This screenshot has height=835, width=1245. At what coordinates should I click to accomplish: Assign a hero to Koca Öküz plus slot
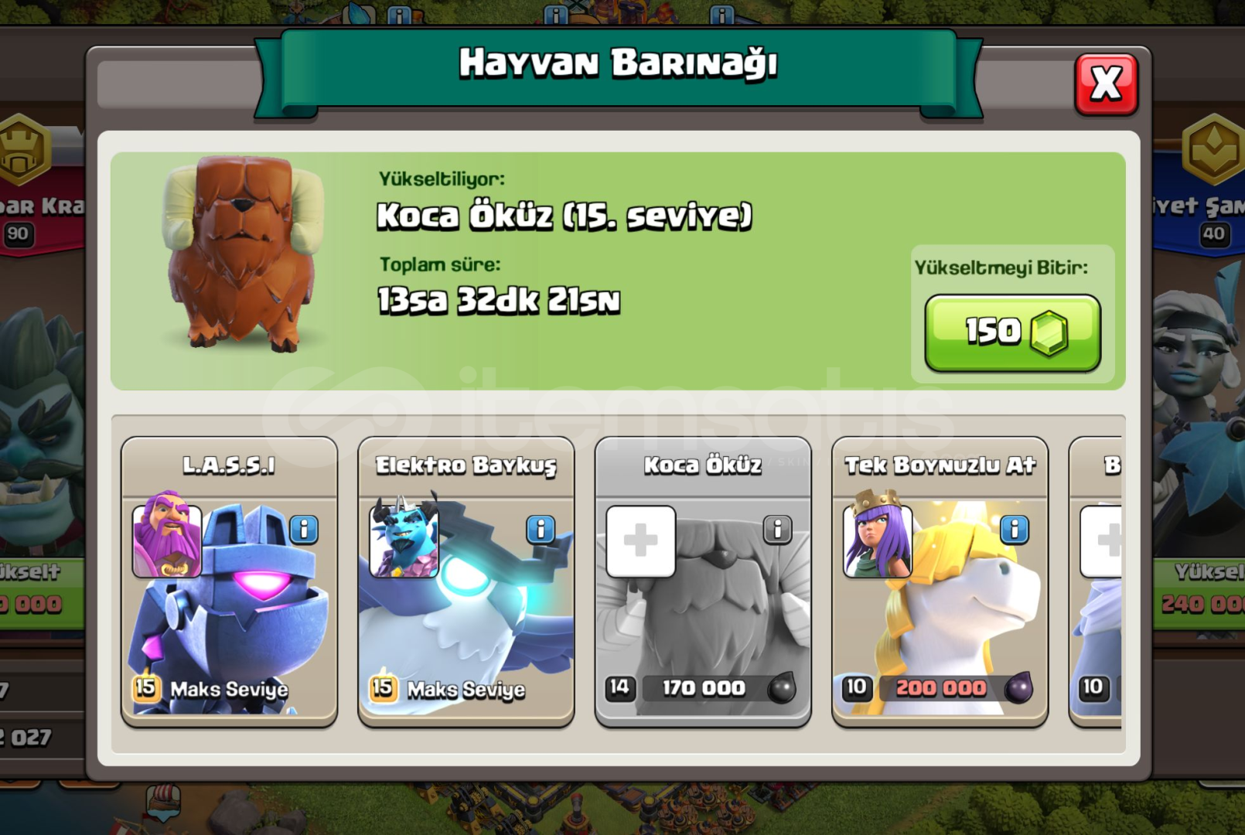(x=640, y=541)
